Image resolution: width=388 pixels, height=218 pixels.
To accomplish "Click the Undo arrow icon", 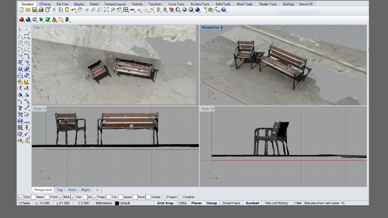I will (x=74, y=10).
